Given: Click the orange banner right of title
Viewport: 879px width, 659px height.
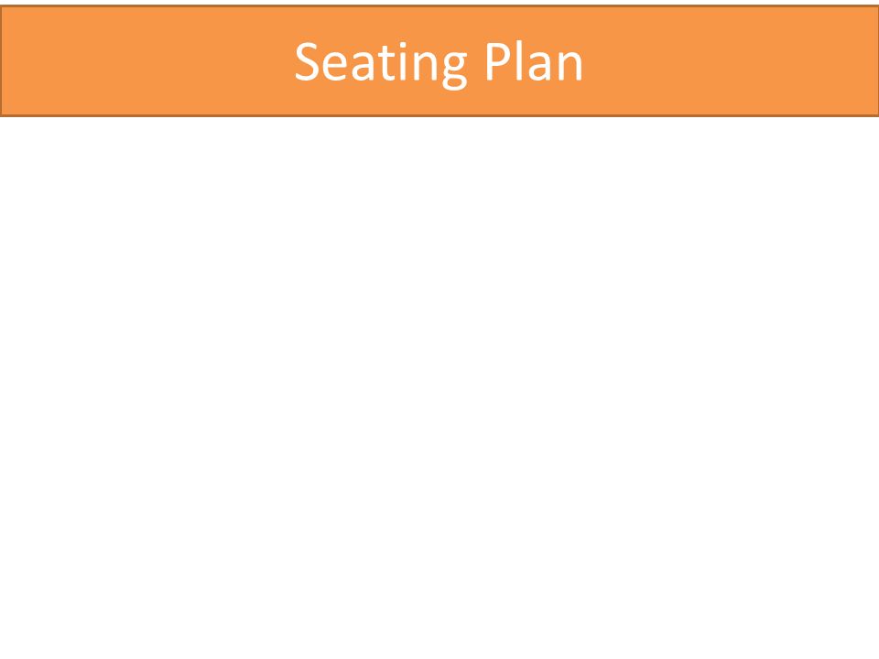Looking at the screenshot, I should [731, 60].
